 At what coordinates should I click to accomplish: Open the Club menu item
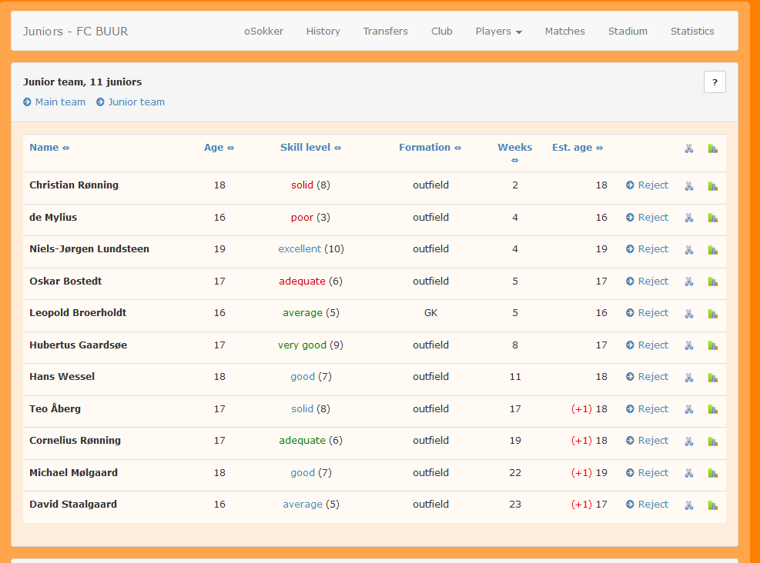pyautogui.click(x=441, y=31)
